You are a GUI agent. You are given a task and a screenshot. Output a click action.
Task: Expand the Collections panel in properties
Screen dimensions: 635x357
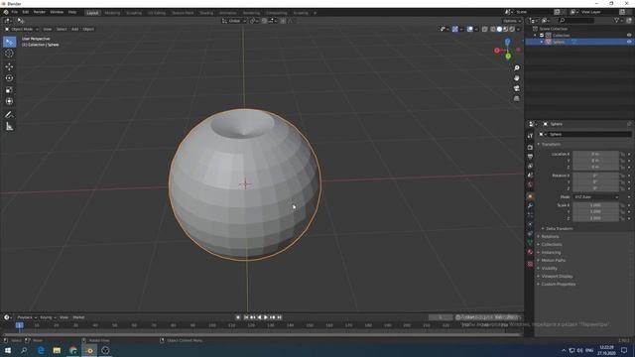[552, 245]
